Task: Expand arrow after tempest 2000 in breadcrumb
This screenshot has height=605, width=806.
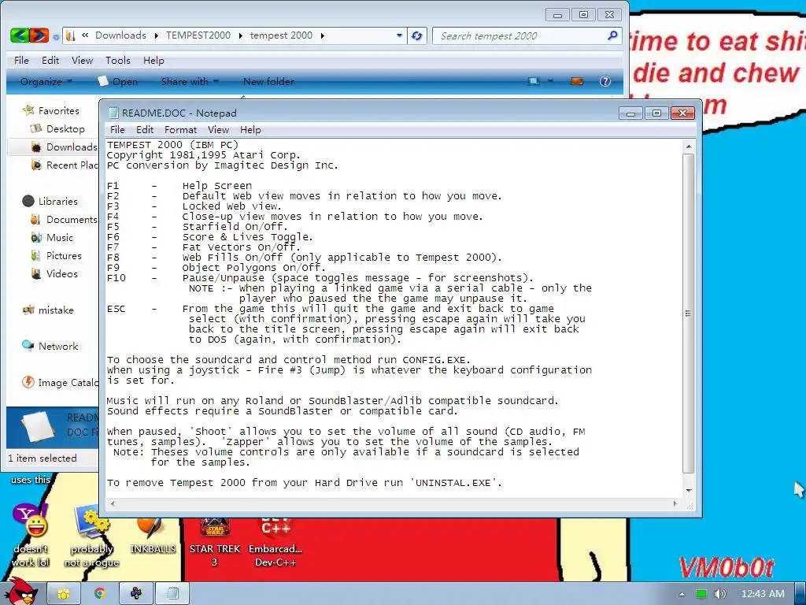Action: (322, 35)
